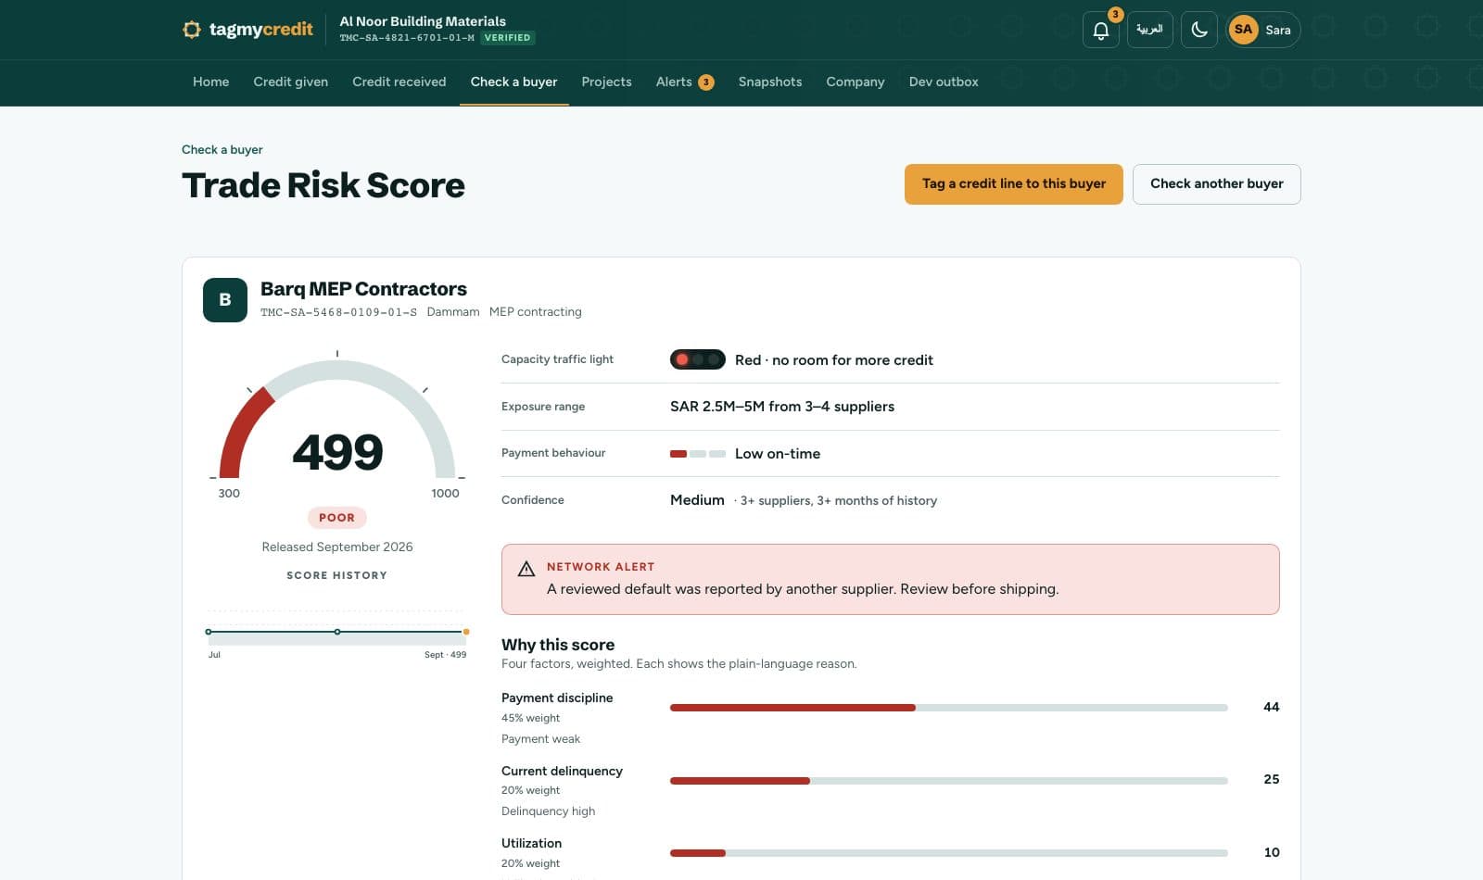This screenshot has height=880, width=1483.
Task: Click the Barq MEP Contractors heading
Action: coord(363,289)
